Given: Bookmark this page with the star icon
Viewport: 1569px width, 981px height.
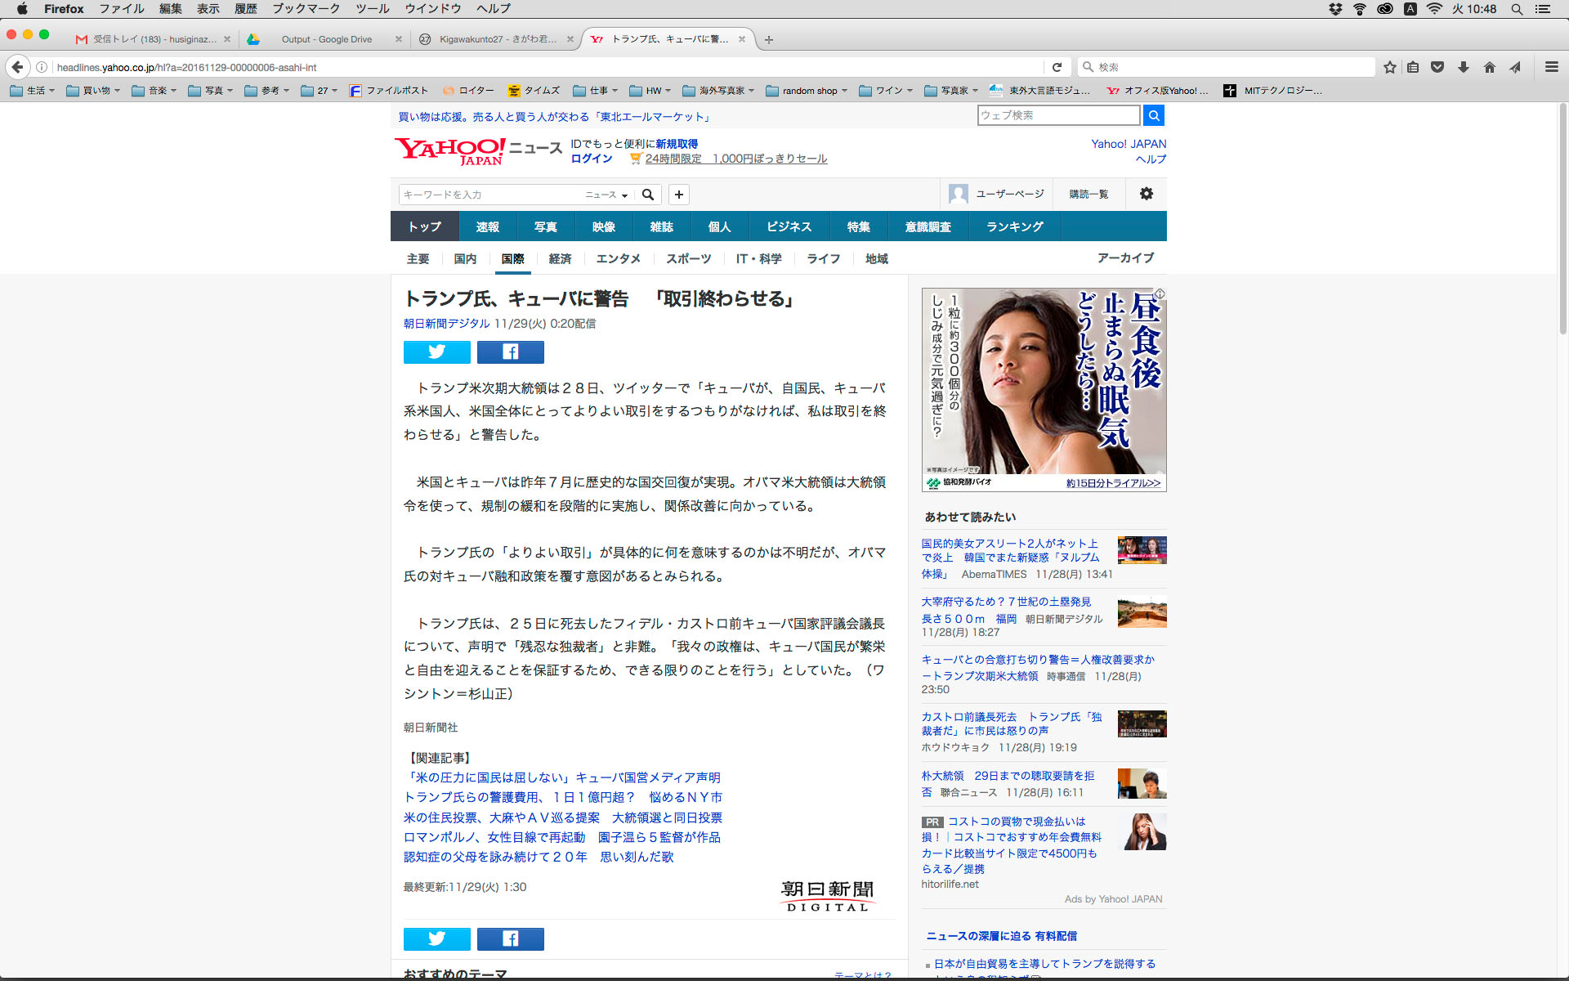Looking at the screenshot, I should 1389,67.
